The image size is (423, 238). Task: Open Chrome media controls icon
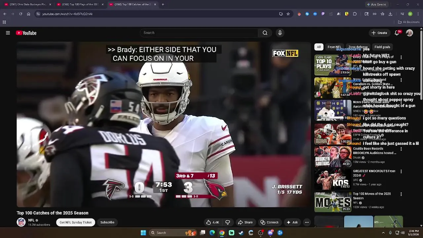[x=402, y=14]
